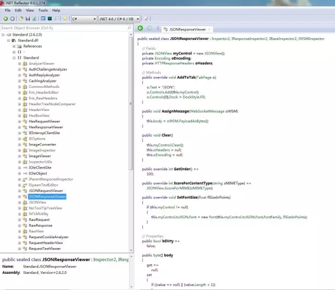The width and height of the screenshot is (335, 290).
Task: Follow the Inspector2 link in the class declaration
Action: 221,39
